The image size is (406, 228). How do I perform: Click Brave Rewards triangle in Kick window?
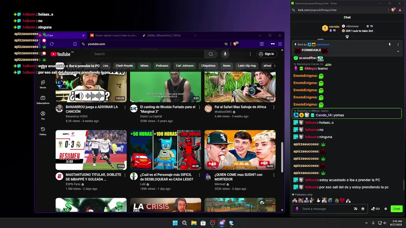coord(400,10)
